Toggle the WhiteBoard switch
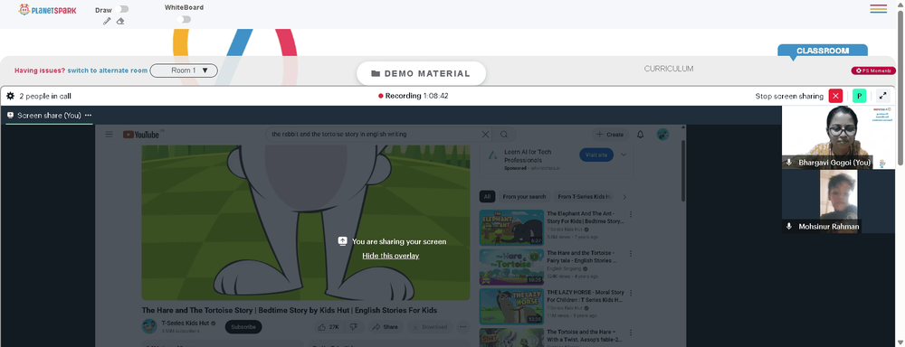Image resolution: width=905 pixels, height=347 pixels. 184,20
